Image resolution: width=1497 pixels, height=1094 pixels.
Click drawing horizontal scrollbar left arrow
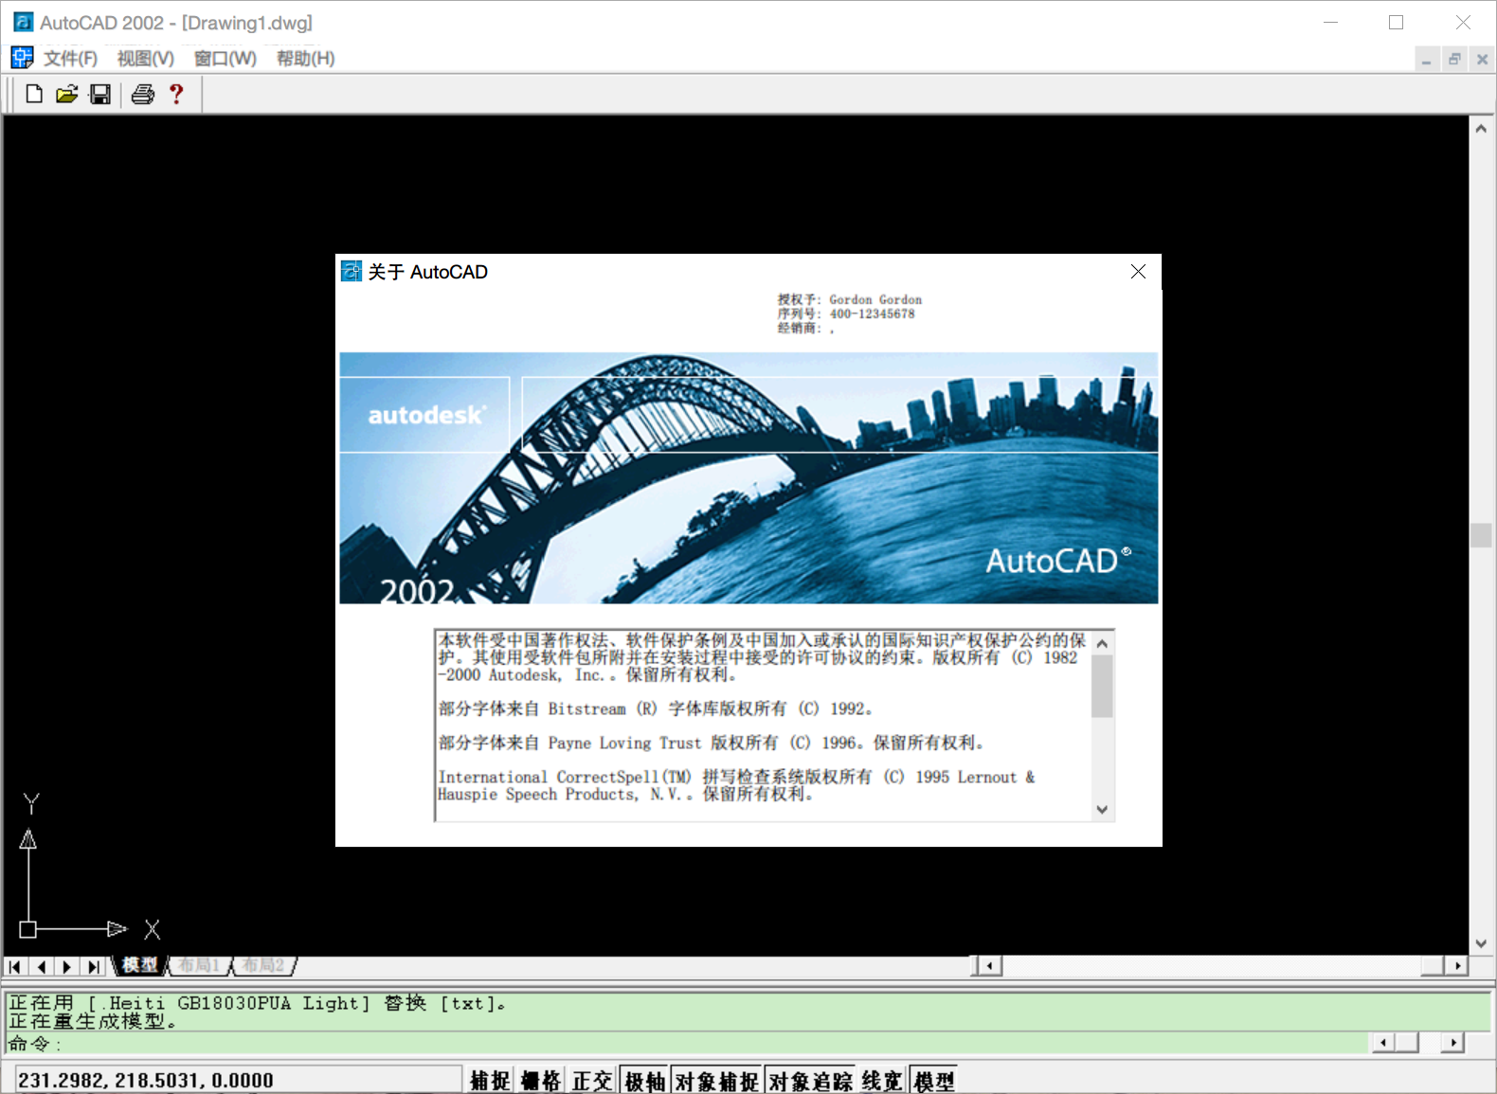click(990, 966)
